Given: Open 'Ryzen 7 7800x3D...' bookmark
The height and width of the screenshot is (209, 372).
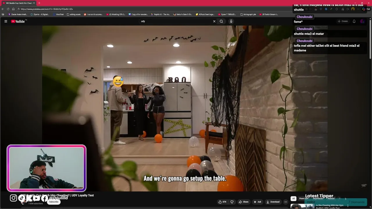Looking at the screenshot, I should (x=227, y=14).
